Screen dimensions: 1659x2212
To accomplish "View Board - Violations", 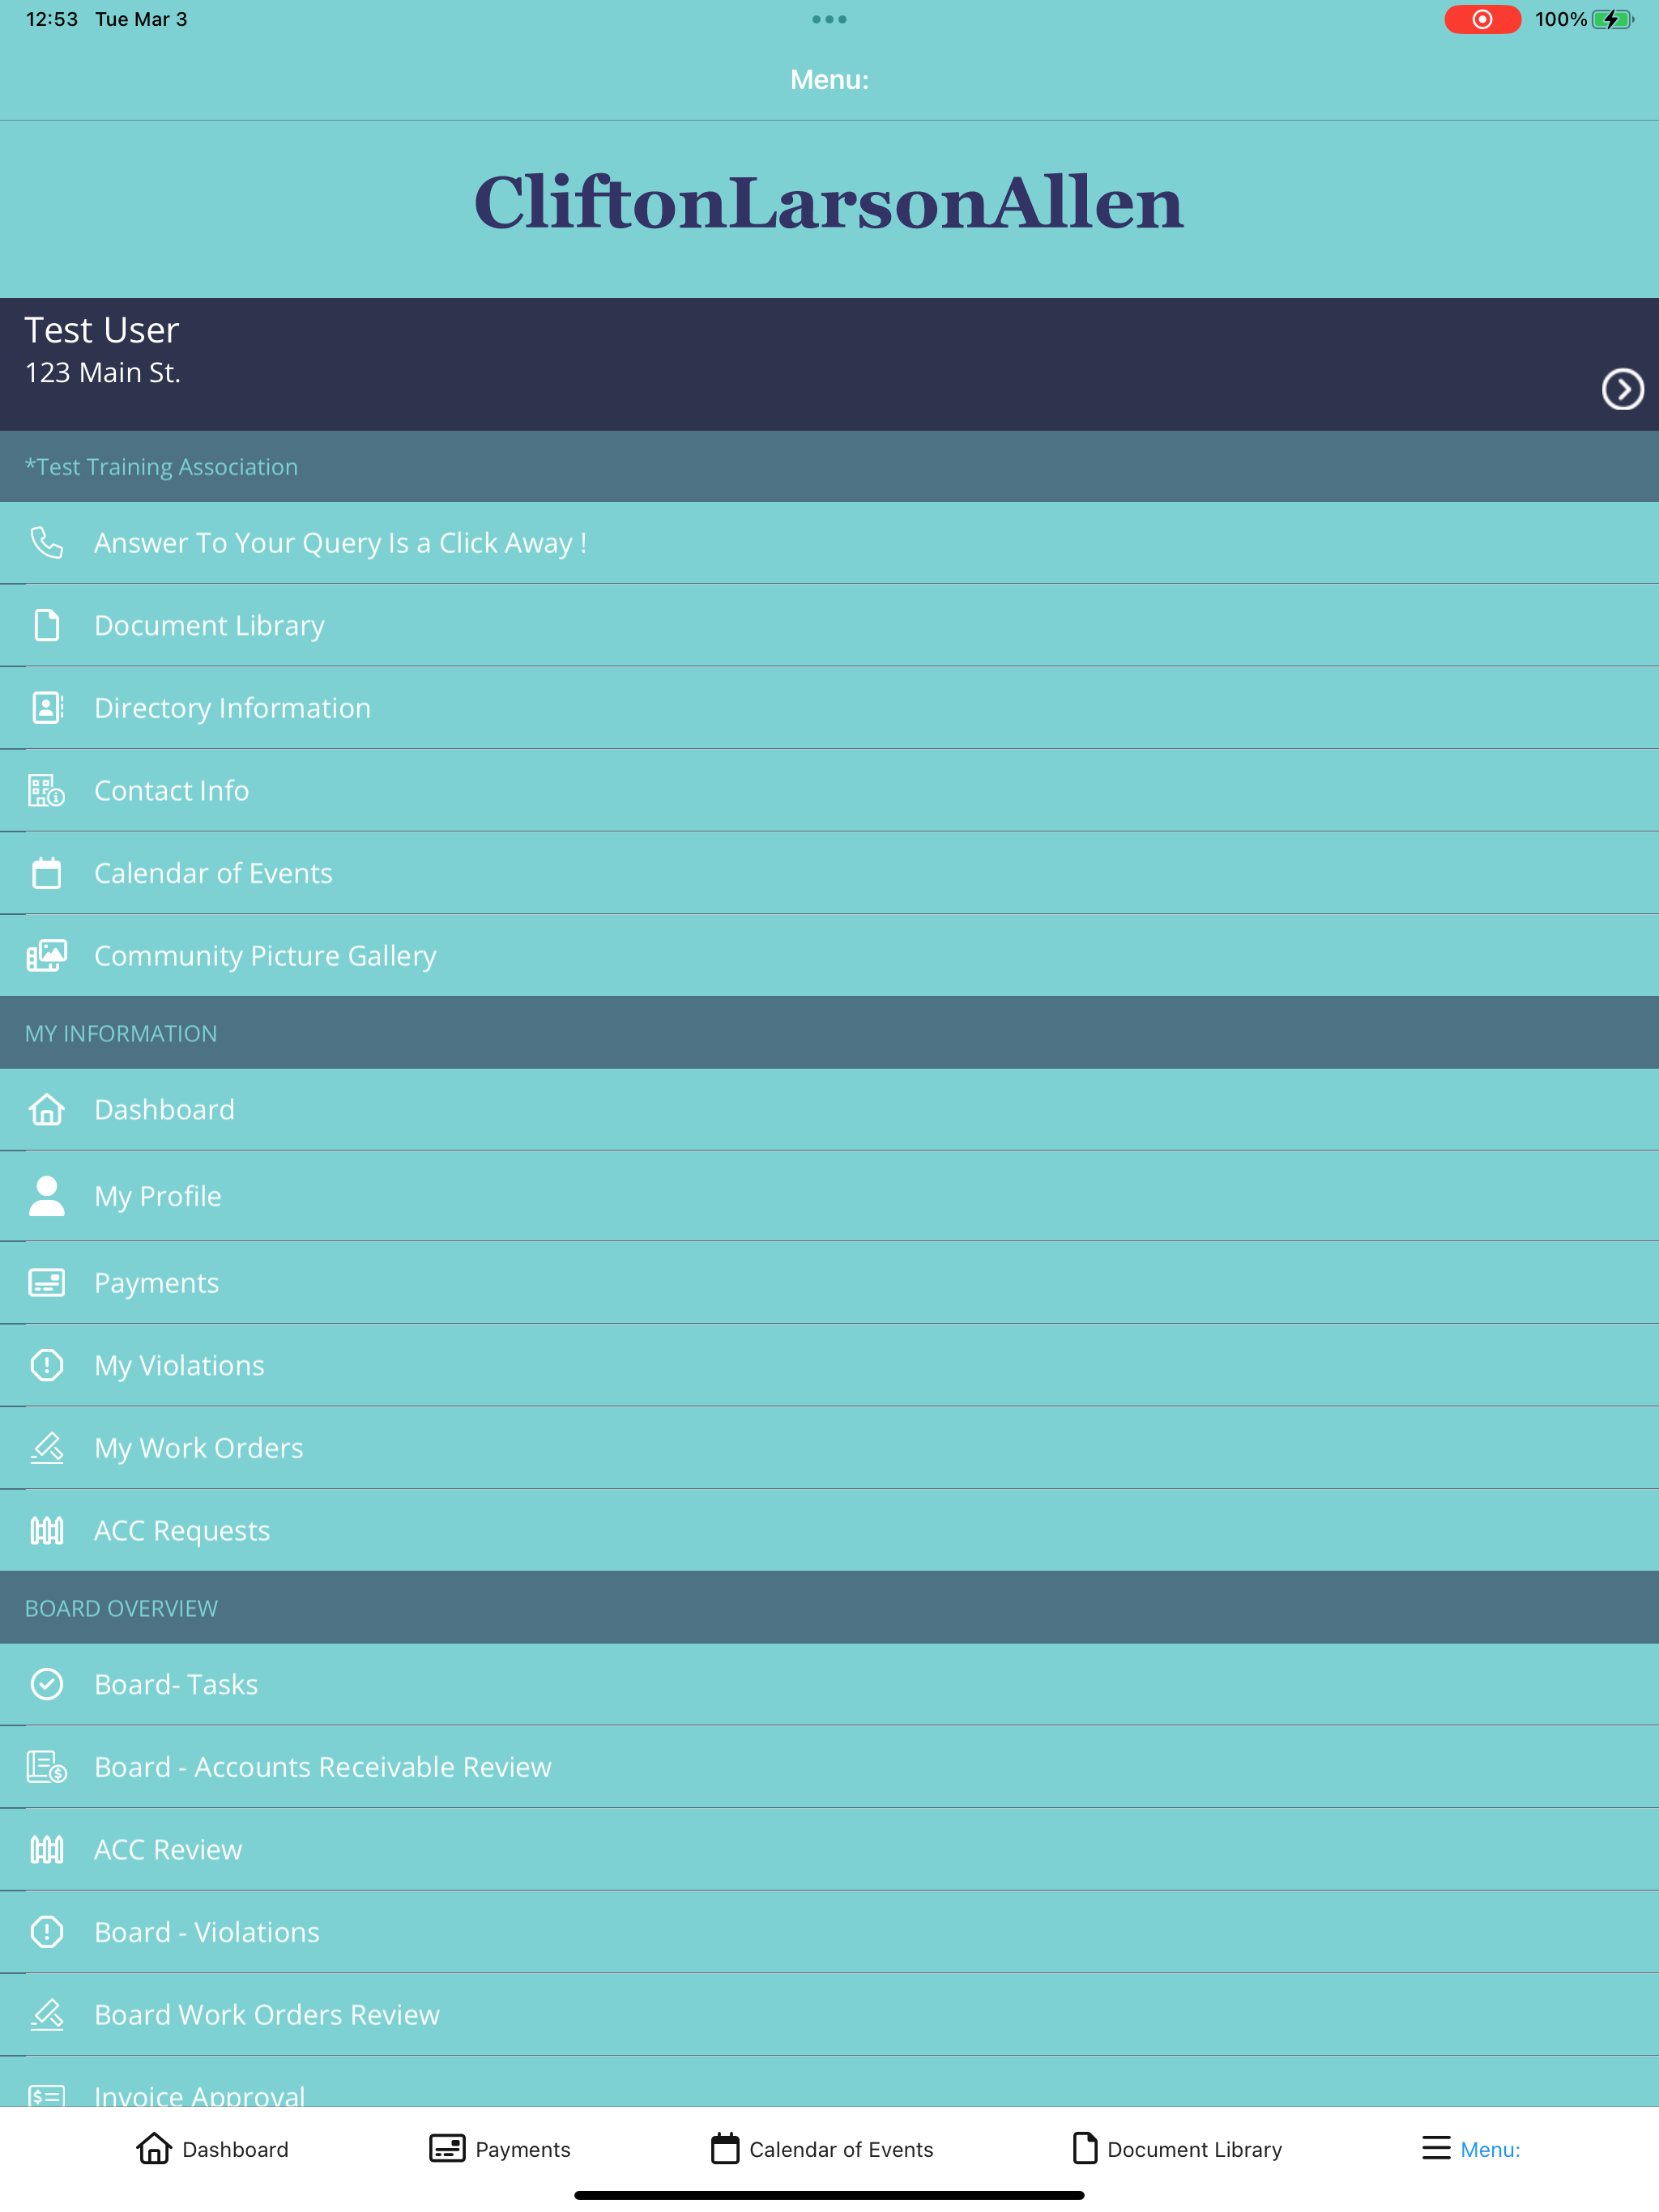I will [829, 1932].
